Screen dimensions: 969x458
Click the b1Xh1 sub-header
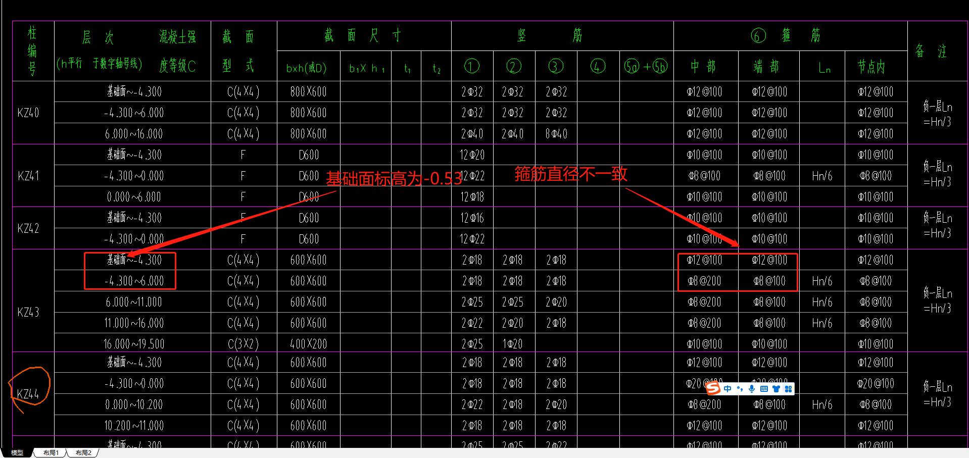pyautogui.click(x=367, y=68)
